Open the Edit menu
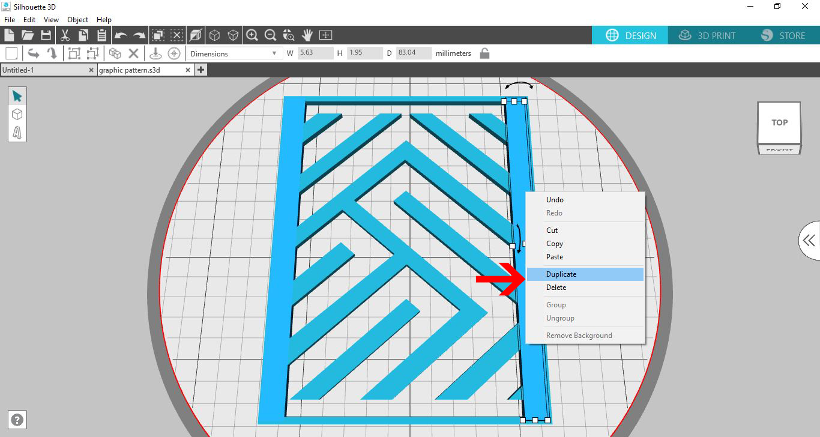The width and height of the screenshot is (820, 437). 29,20
